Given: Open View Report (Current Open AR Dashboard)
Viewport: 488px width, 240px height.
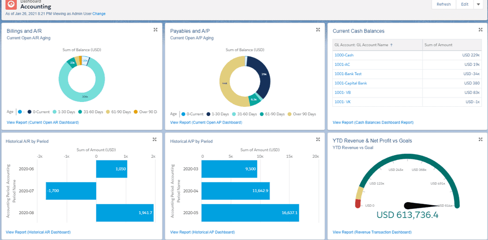Looking at the screenshot, I should click(43, 122).
